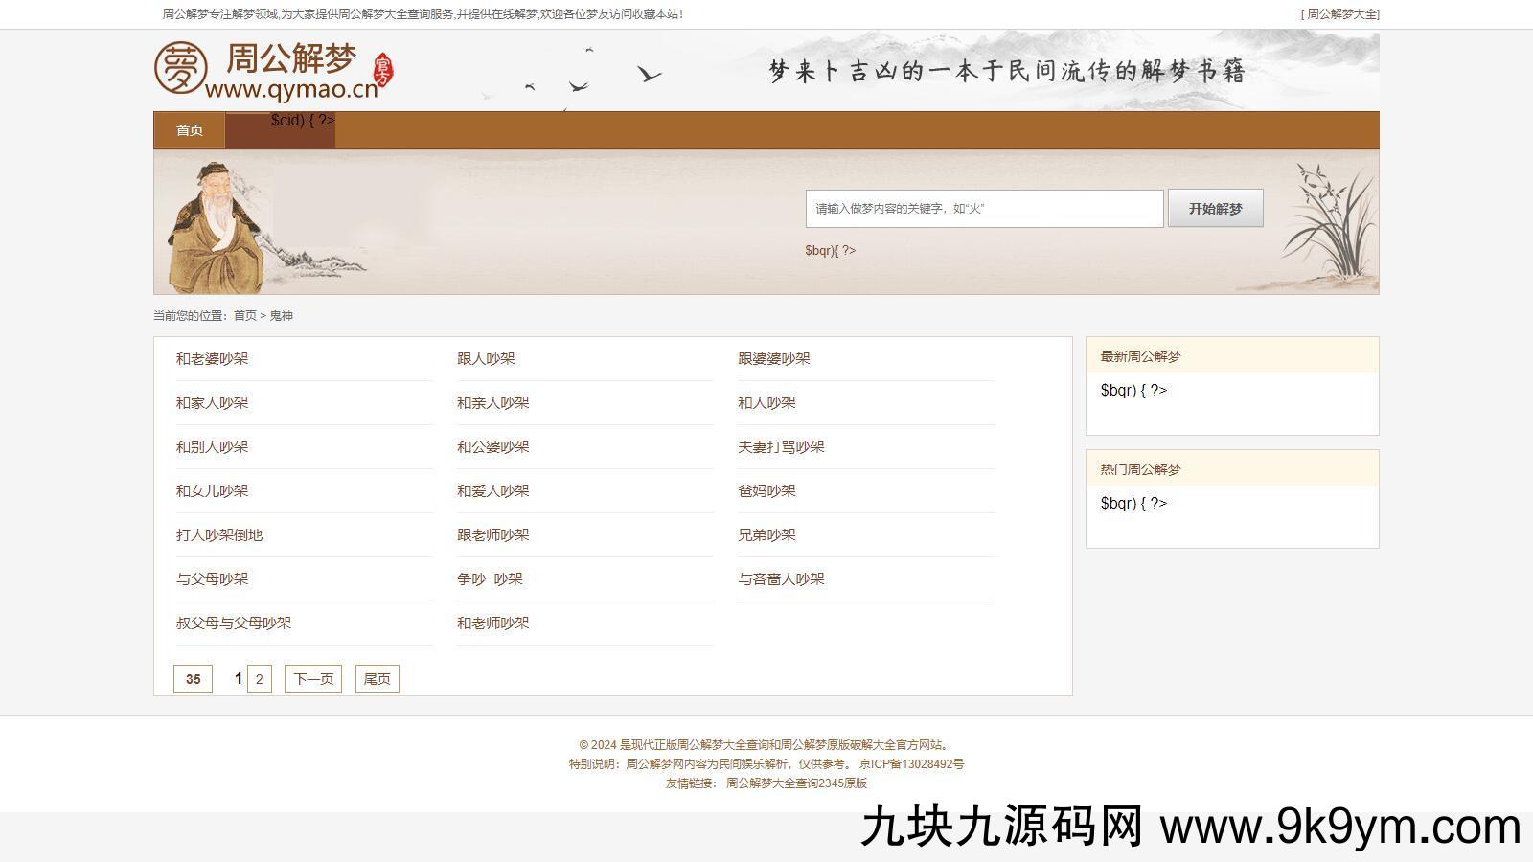Jump to the 尾页 last page
The image size is (1533, 862).
pos(377,679)
